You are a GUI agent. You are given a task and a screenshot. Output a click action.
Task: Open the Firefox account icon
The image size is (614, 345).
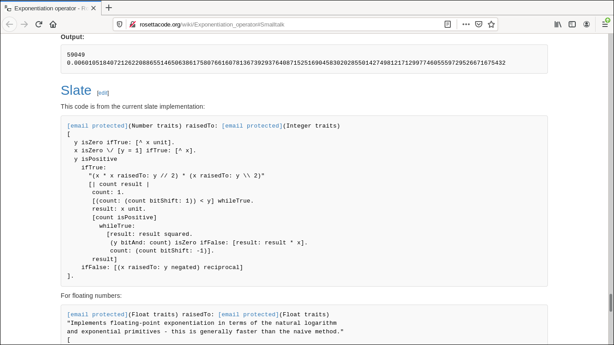click(x=587, y=24)
